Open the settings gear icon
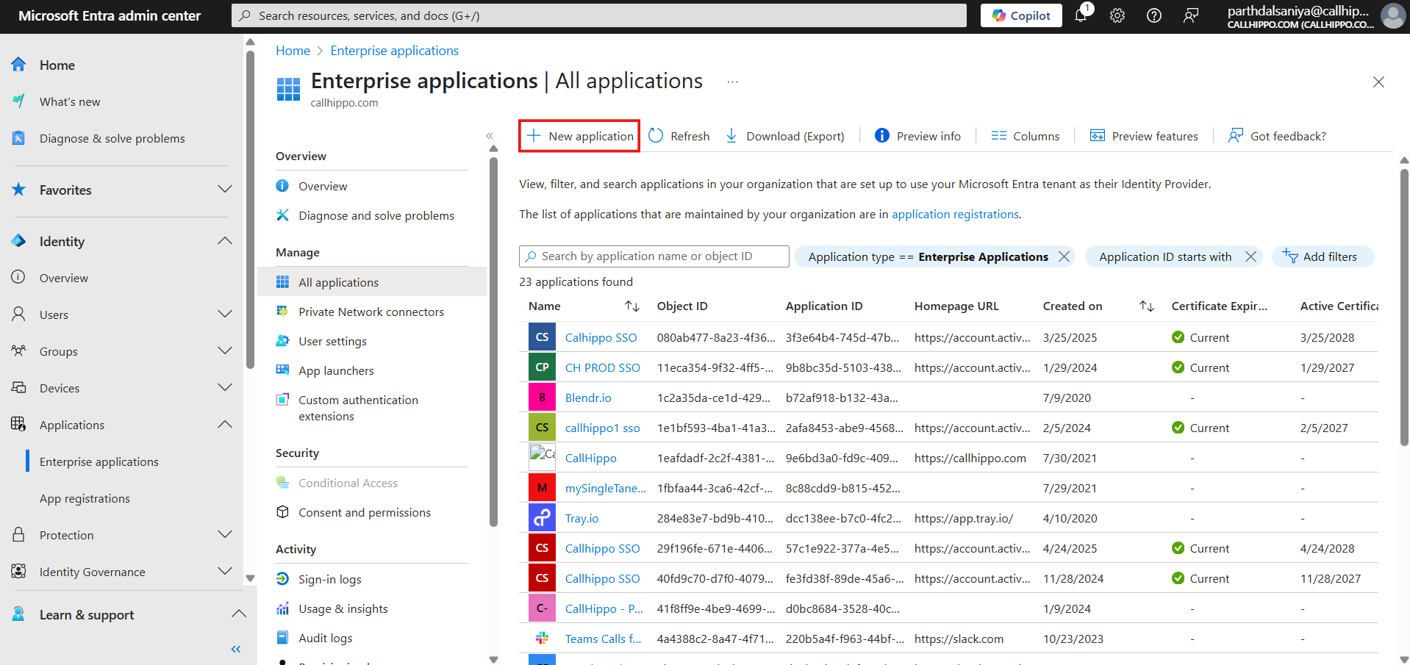 pos(1117,15)
